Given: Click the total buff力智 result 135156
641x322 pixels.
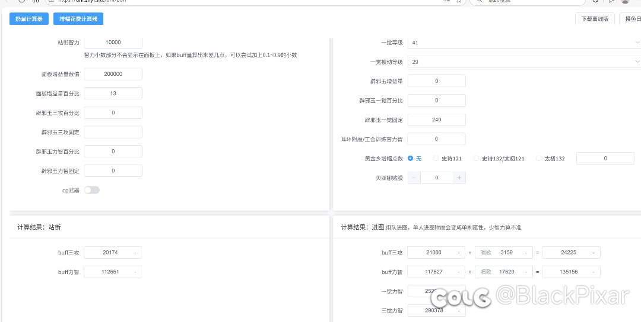Looking at the screenshot, I should coord(571,272).
